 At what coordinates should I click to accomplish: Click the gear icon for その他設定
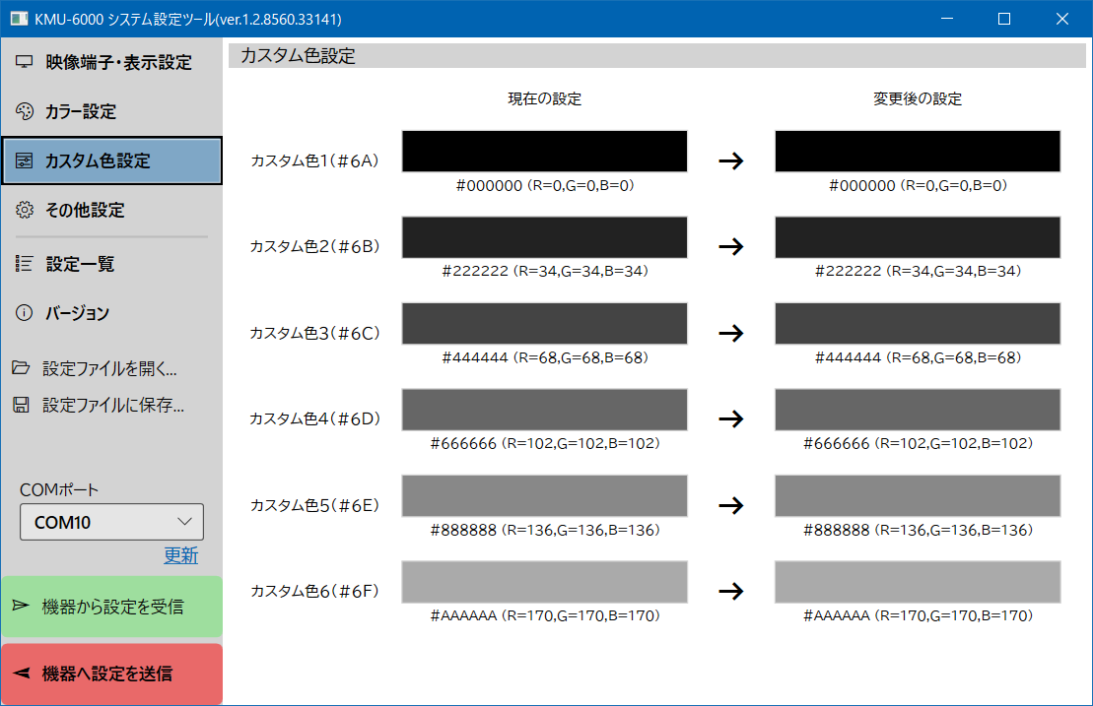25,210
